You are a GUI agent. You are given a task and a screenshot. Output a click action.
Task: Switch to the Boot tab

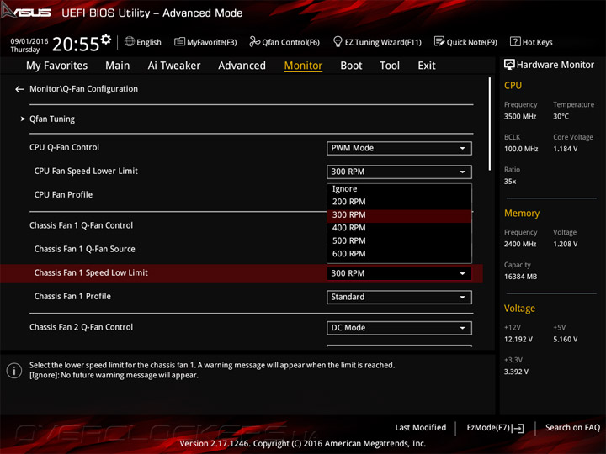[351, 66]
